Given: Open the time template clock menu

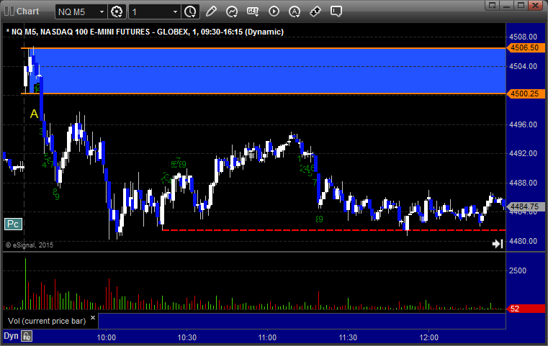Looking at the screenshot, I should (191, 12).
